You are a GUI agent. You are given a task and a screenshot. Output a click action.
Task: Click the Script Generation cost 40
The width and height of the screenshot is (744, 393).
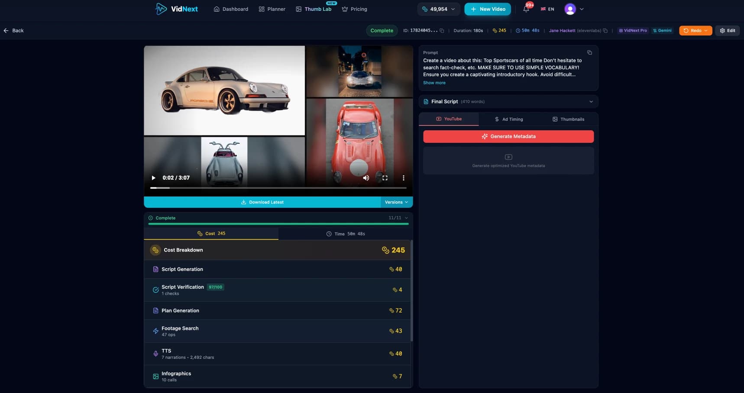(395, 269)
